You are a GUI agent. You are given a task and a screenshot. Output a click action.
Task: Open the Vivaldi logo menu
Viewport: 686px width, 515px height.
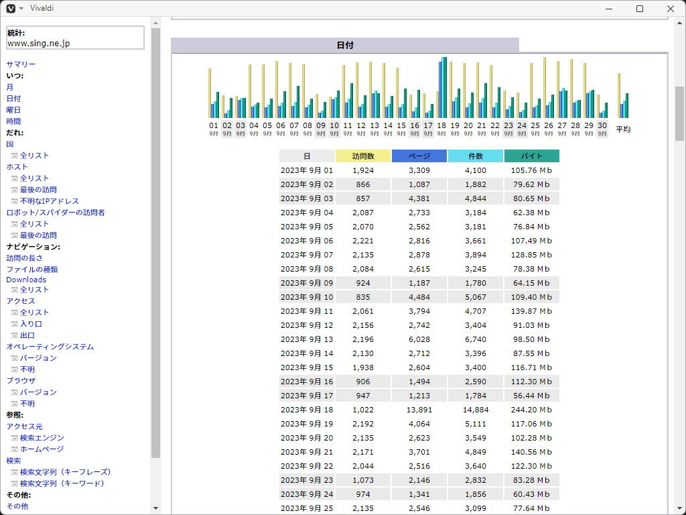[11, 8]
